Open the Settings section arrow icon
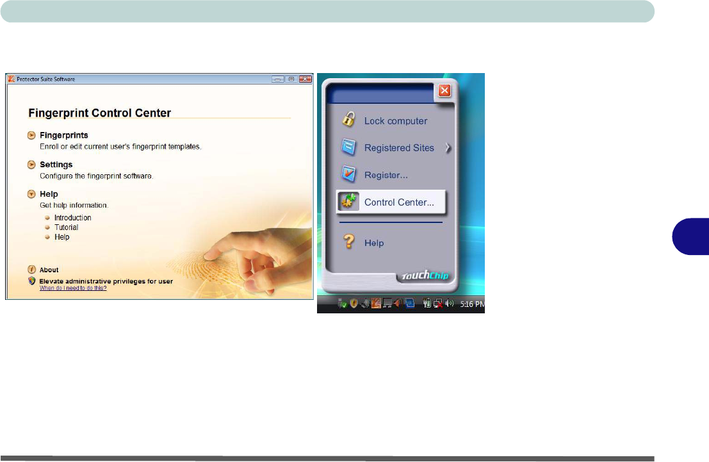 (31, 165)
